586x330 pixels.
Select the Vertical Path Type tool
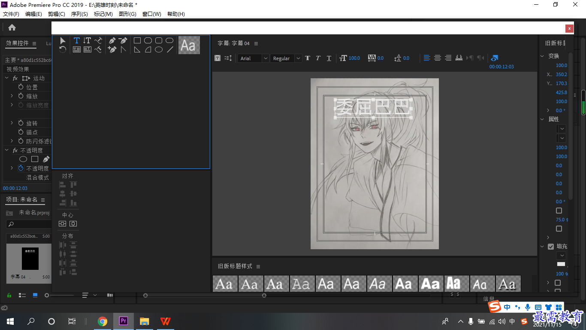[x=98, y=49]
